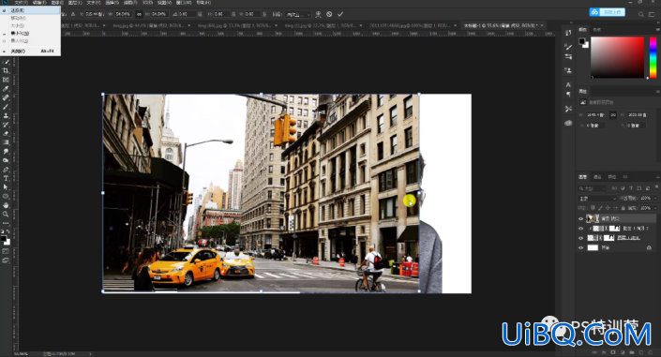Viewport: 661px width, 357px height.
Task: Select the Quick Selection wand tool
Action: point(6,62)
